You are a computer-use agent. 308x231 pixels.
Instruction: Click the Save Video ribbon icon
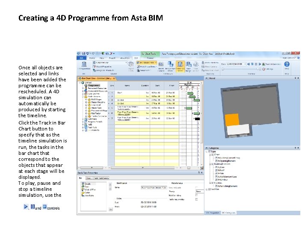196,66
